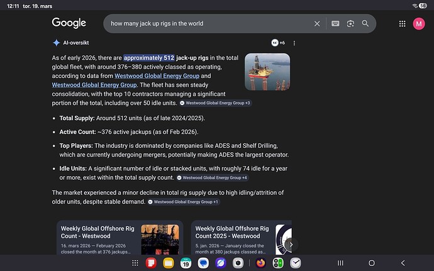Show AI overview sources +6

[x=278, y=43]
